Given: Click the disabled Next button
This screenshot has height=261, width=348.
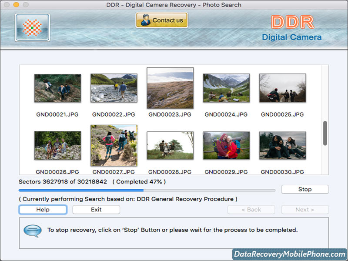Looking at the screenshot, I should pyautogui.click(x=304, y=209).
